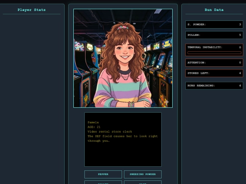Click Pamela's arcade portrait image
This screenshot has height=184, width=246.
pos(123,58)
